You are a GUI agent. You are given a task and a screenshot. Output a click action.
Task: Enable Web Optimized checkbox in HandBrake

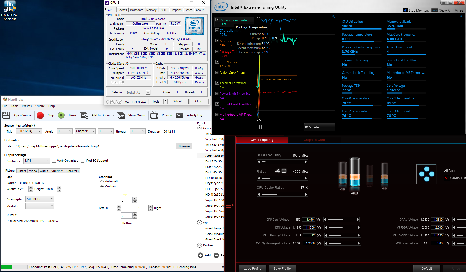coord(54,161)
